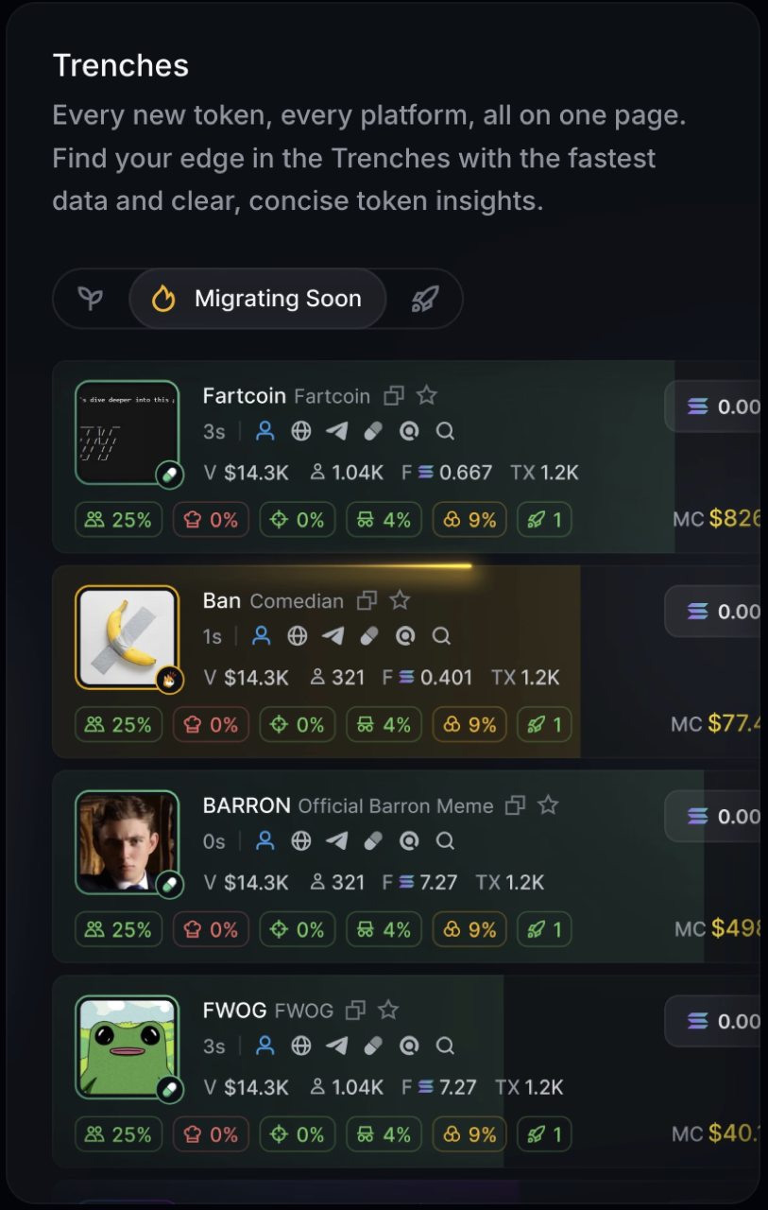Copy the BARRON token address
This screenshot has height=1210, width=768.
tap(515, 805)
